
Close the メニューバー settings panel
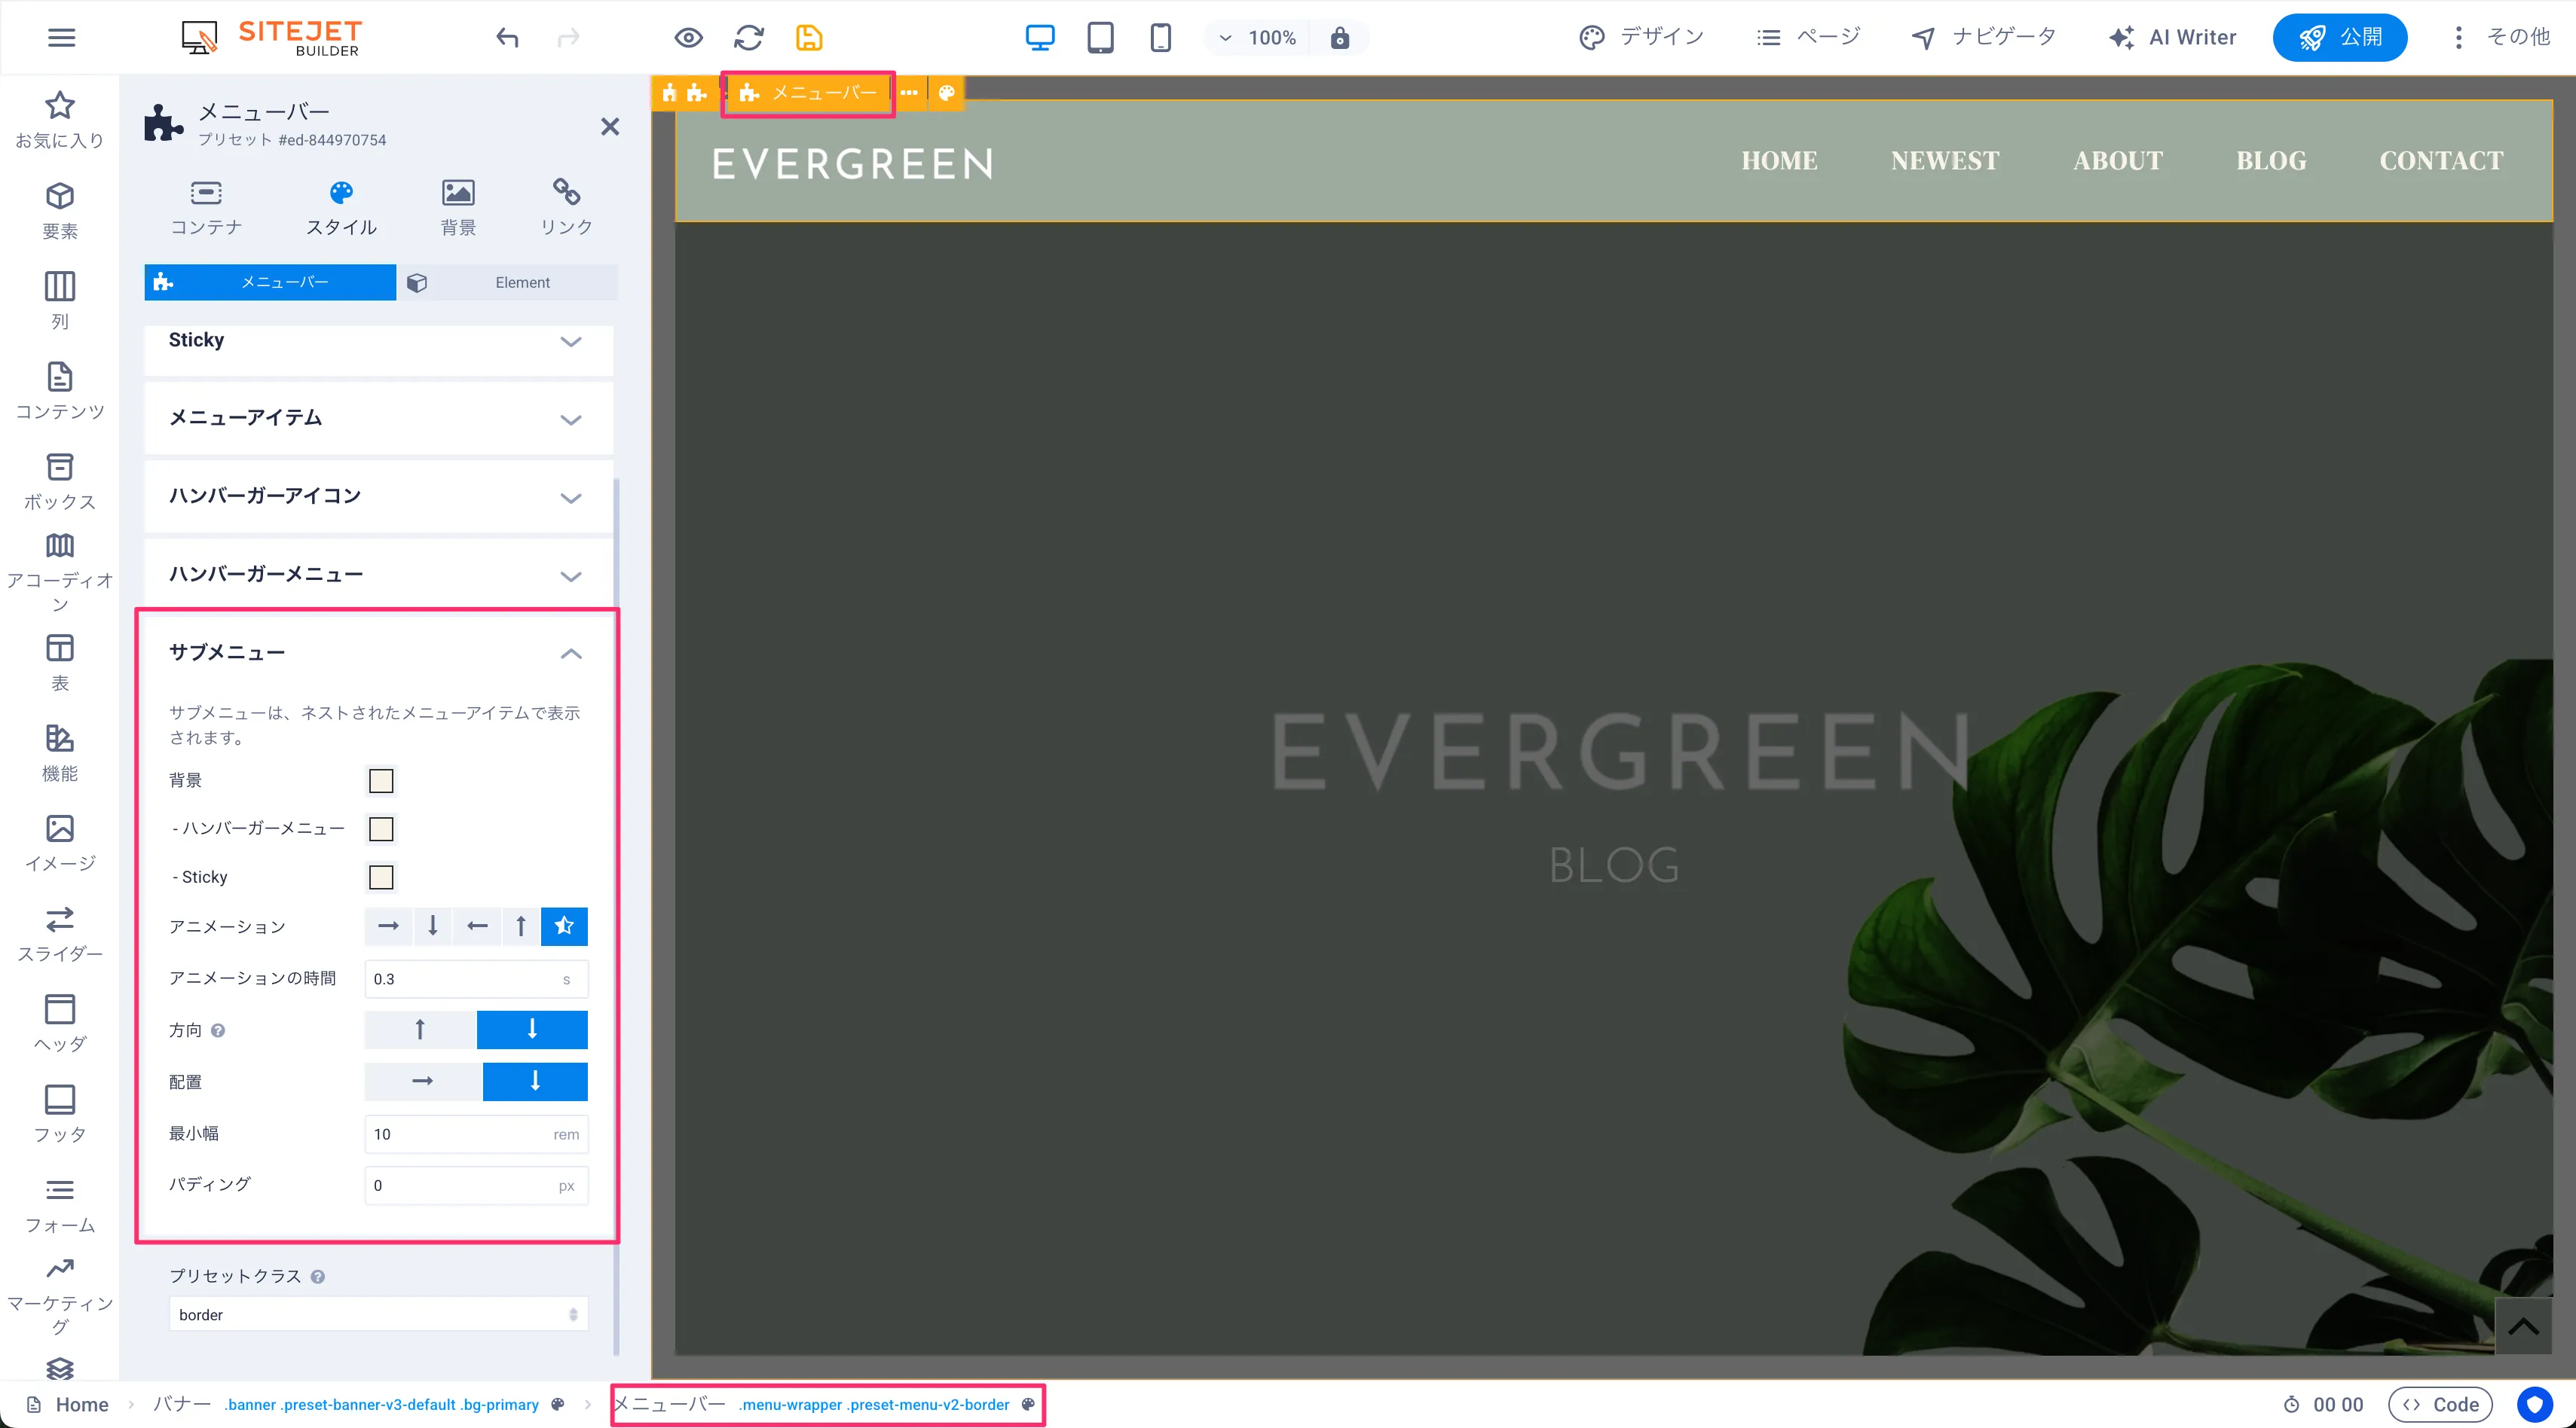[610, 127]
